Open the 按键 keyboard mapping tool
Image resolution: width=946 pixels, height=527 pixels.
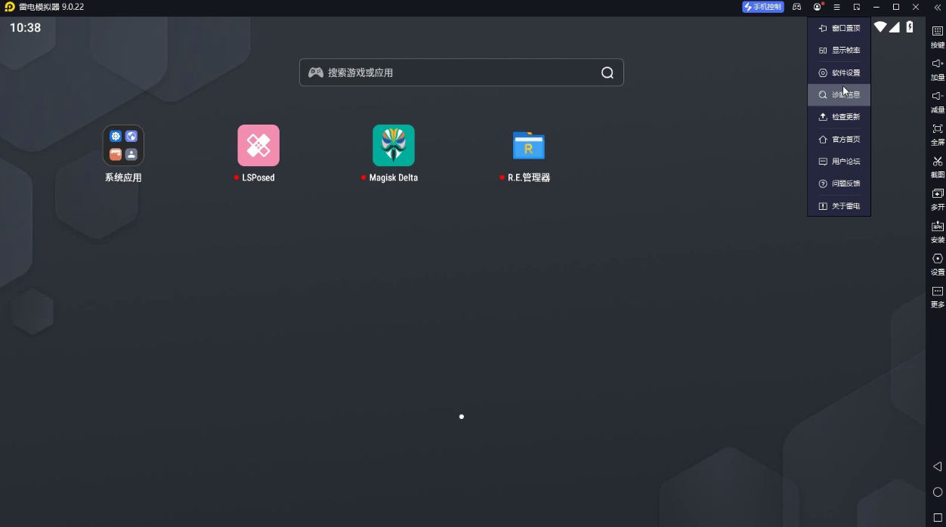(937, 37)
